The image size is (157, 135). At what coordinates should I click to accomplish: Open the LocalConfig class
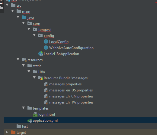(59, 42)
